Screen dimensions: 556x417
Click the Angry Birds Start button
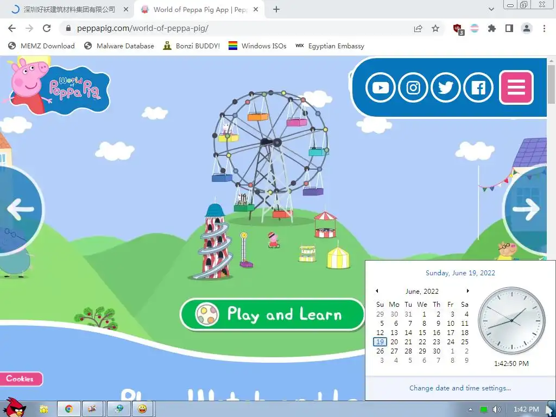tap(14, 407)
